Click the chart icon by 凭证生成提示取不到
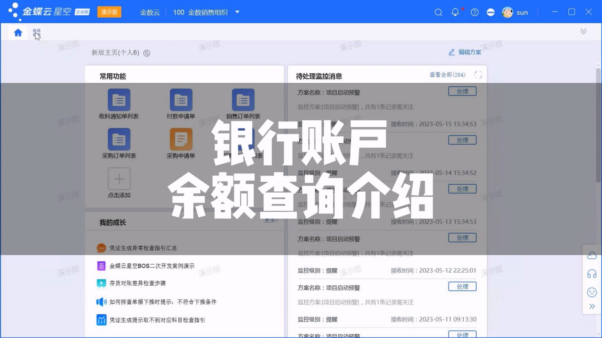Screen dimensions: 602x338 101,320
